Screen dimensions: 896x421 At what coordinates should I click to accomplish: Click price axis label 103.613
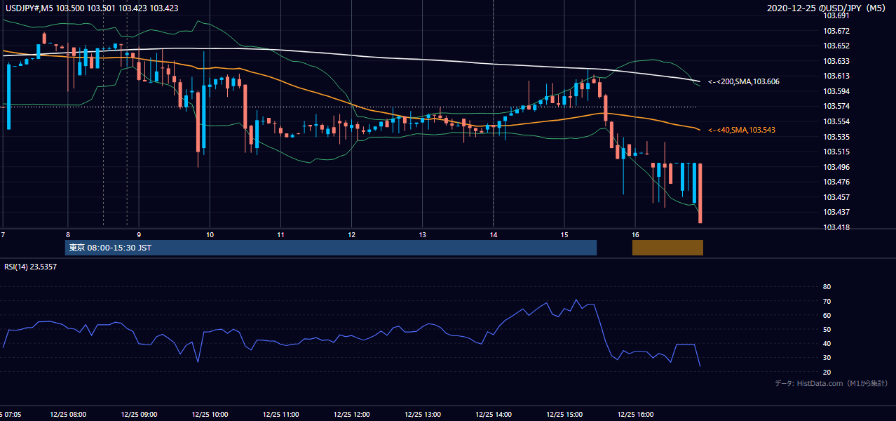pos(836,76)
